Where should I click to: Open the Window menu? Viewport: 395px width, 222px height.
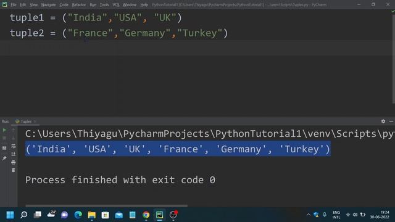[130, 5]
